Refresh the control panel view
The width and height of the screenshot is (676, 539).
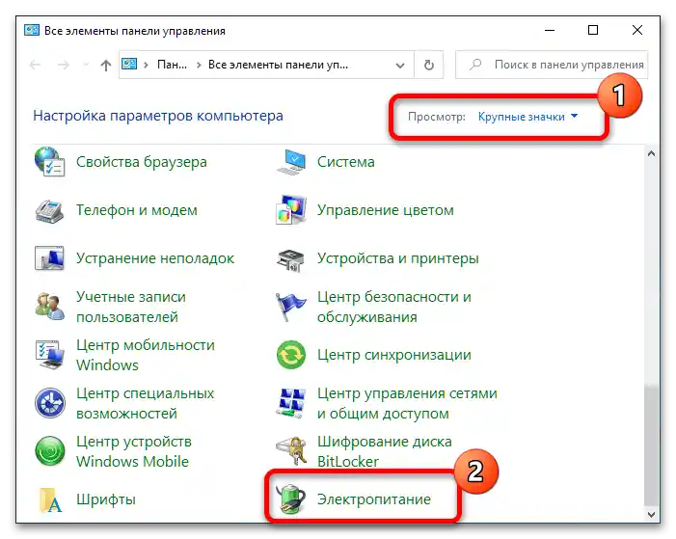(x=428, y=66)
